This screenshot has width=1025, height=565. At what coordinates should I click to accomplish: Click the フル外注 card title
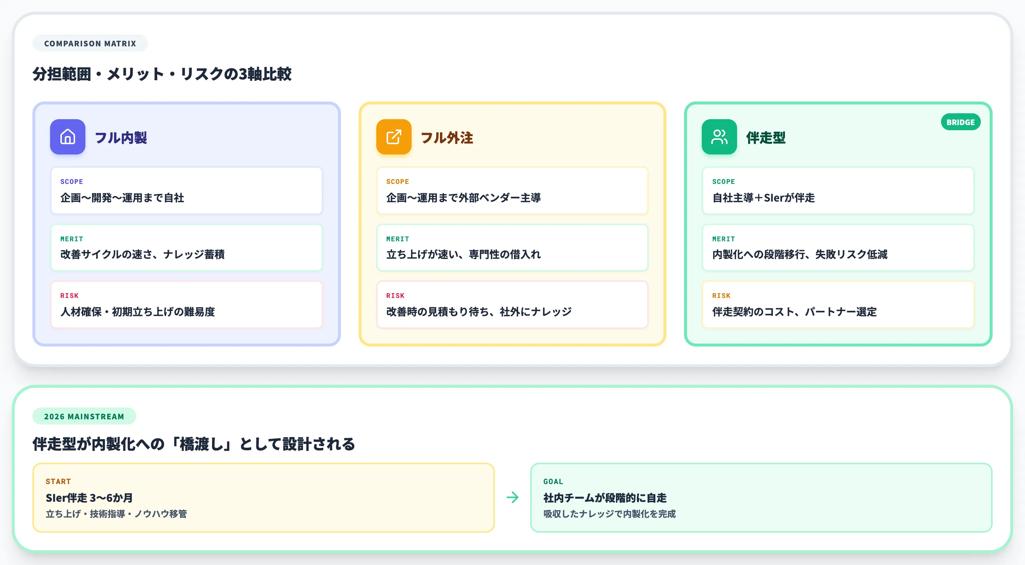coord(447,138)
